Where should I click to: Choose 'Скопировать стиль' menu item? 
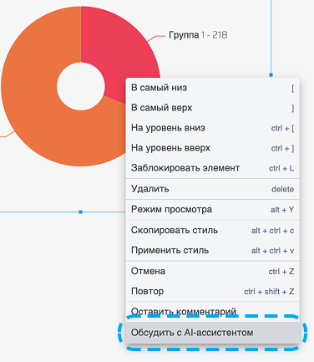click(212, 231)
